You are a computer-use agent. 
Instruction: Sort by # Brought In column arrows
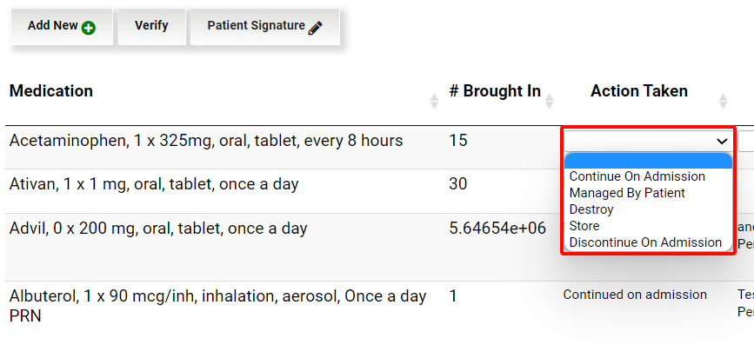(549, 101)
